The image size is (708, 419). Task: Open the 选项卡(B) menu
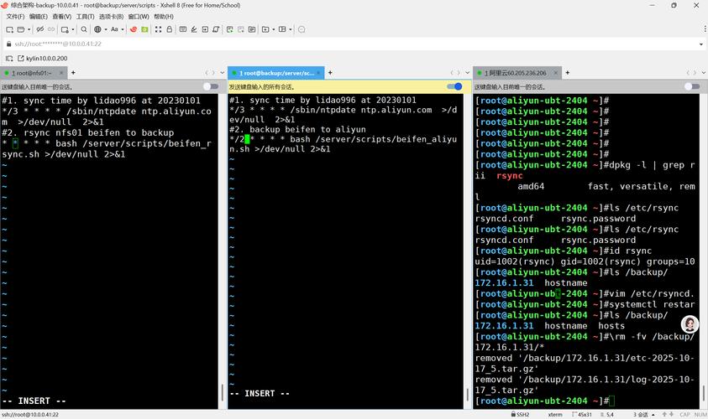click(111, 17)
